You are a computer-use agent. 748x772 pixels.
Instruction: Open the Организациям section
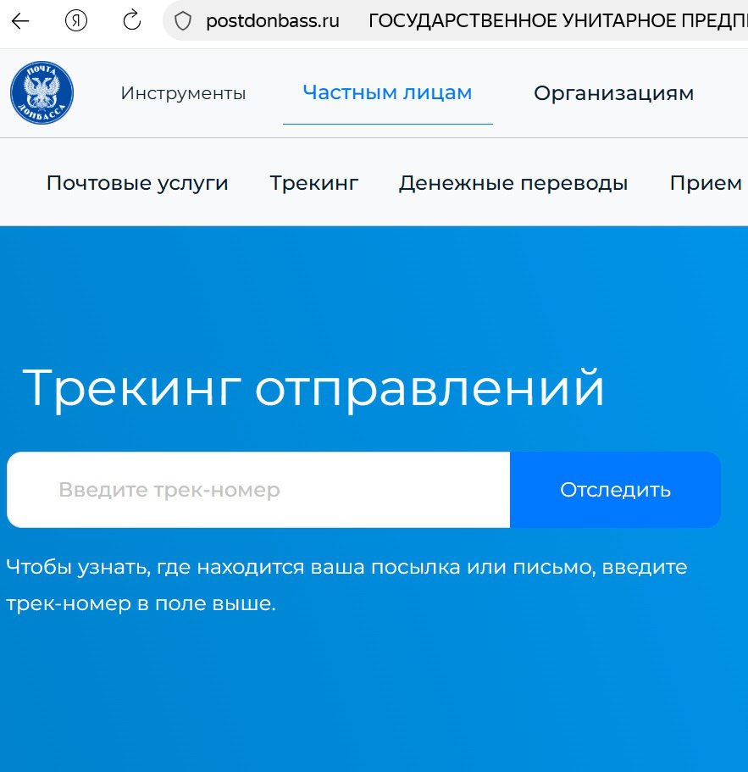coord(612,92)
